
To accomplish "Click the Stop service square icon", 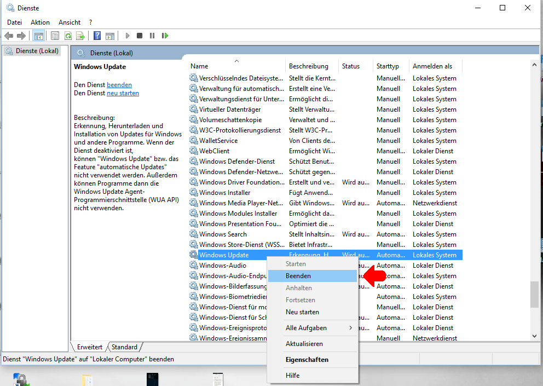I will 140,36.
